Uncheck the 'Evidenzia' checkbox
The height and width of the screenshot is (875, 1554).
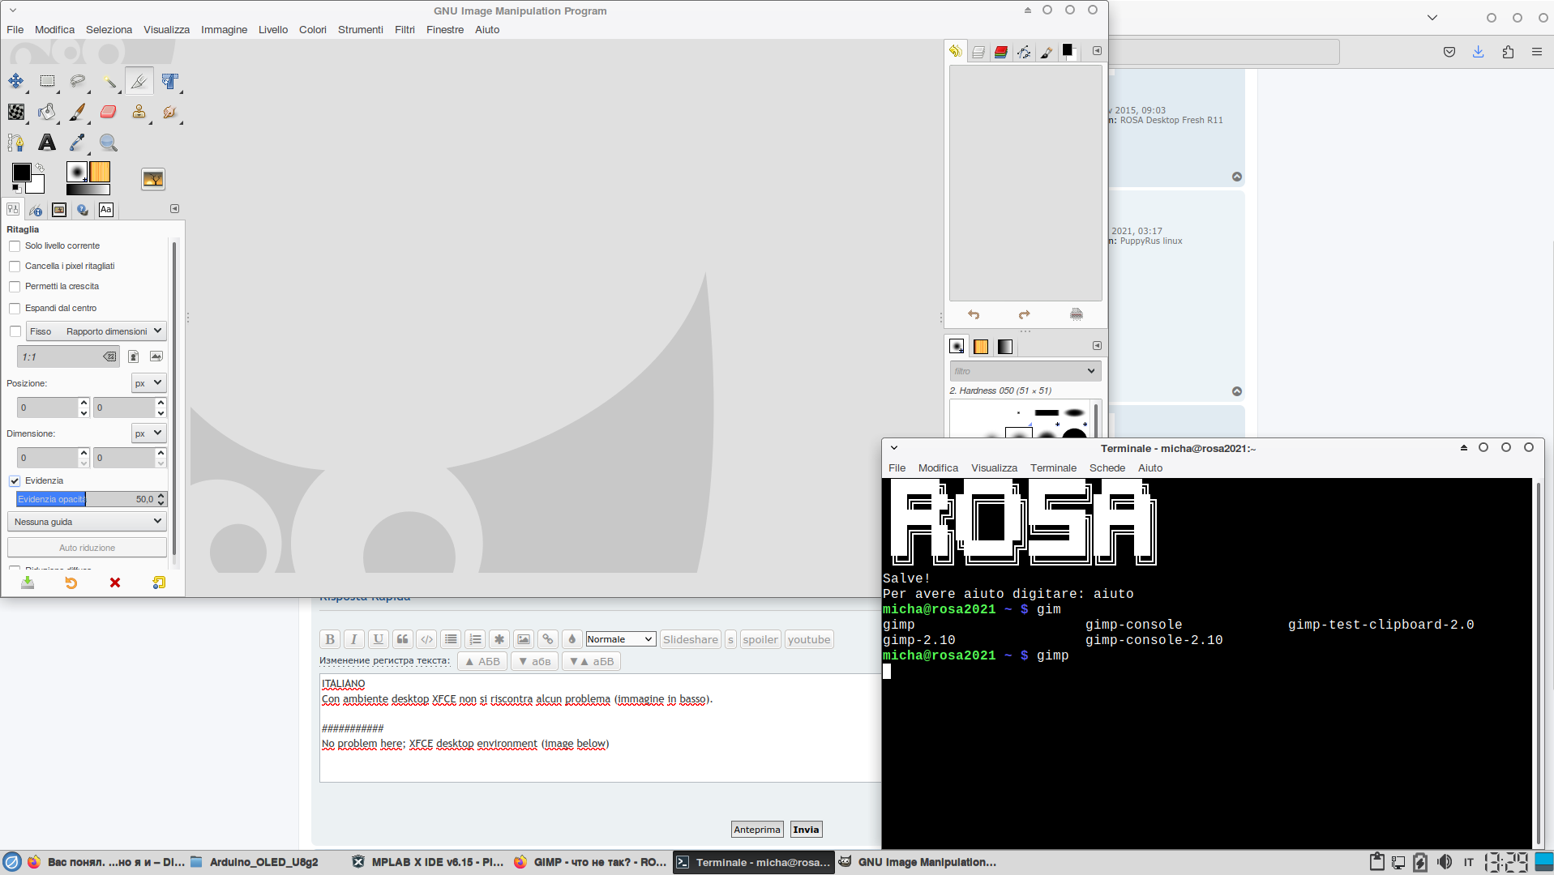(x=15, y=481)
